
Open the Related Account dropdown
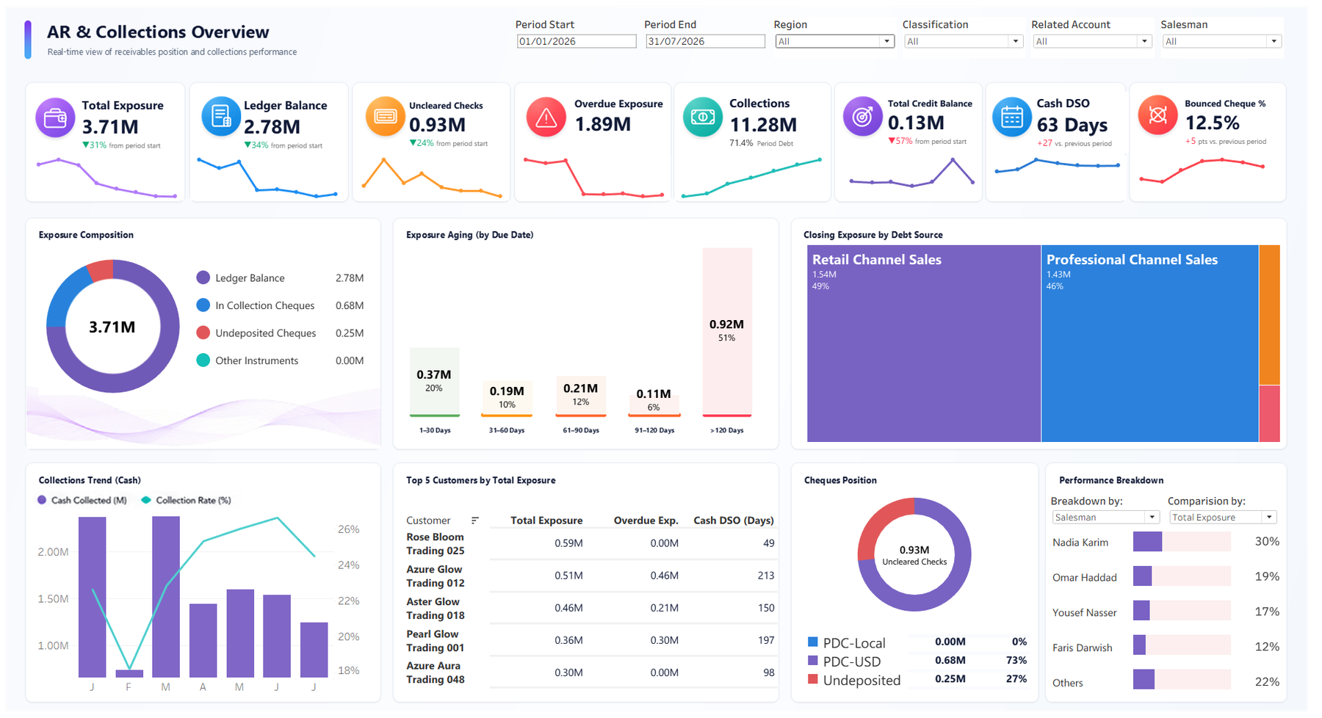coord(1092,41)
